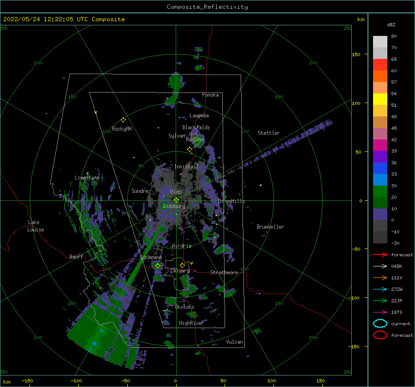This screenshot has height=387, width=415.
Task: Click the Olds city label
Action: (176, 192)
